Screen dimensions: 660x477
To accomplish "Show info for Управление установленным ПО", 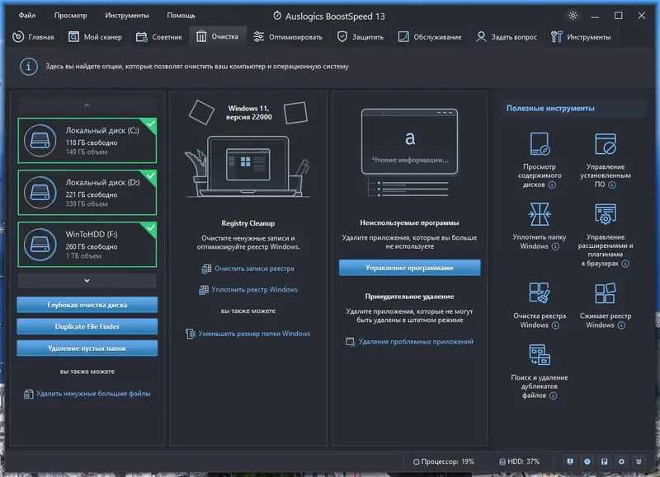I will 612,185.
